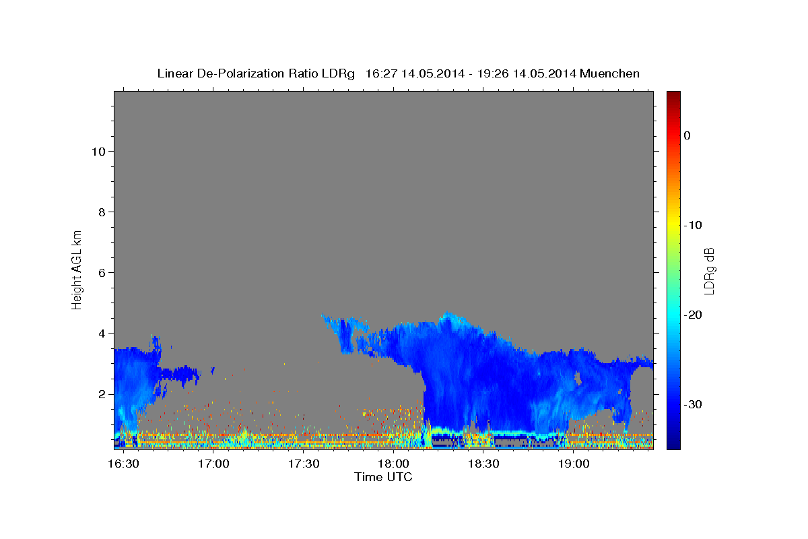Click the '16:30' time tick label

[124, 464]
